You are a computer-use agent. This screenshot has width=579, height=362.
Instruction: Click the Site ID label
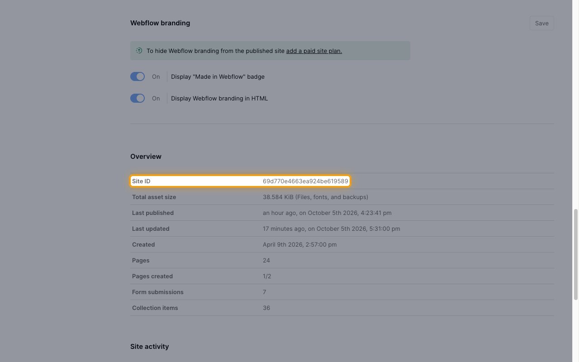click(x=141, y=181)
